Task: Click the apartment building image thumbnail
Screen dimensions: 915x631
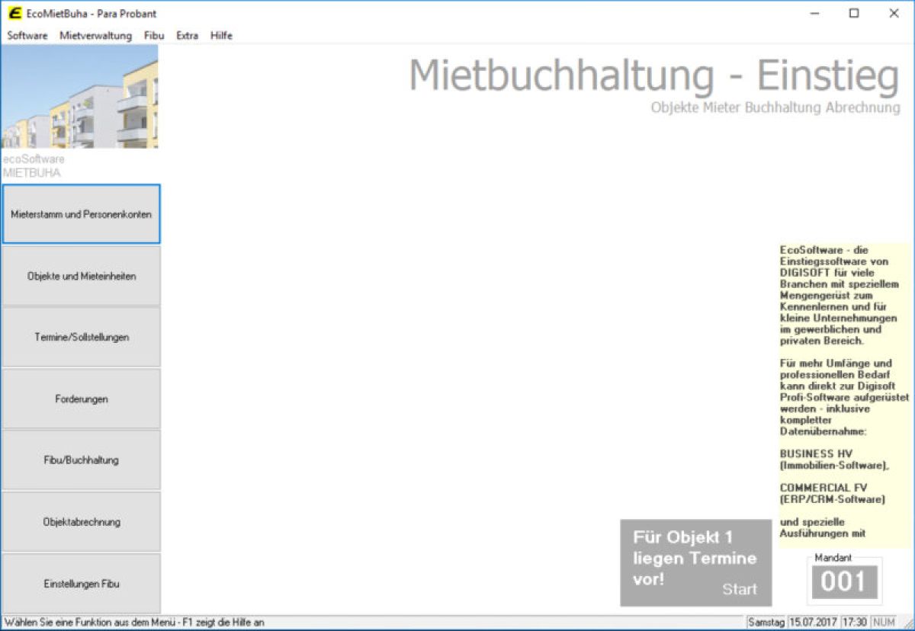Action: [x=79, y=96]
